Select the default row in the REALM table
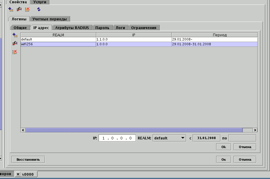 pyautogui.click(x=58, y=39)
